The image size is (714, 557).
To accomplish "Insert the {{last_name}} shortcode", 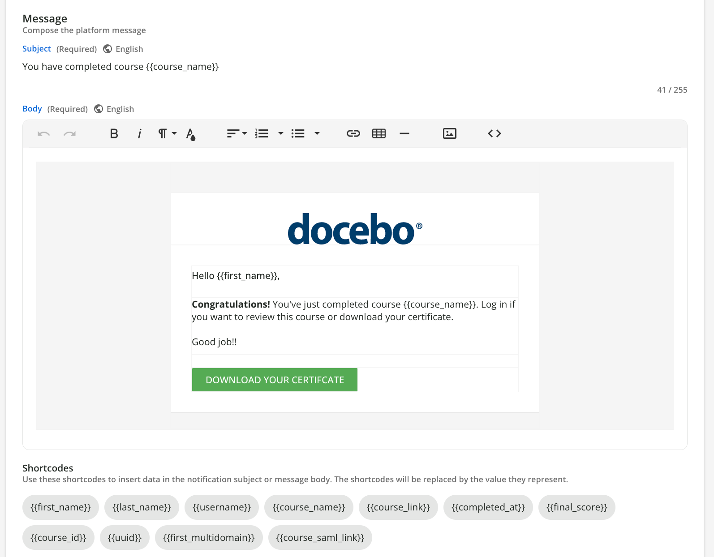I will pos(142,507).
